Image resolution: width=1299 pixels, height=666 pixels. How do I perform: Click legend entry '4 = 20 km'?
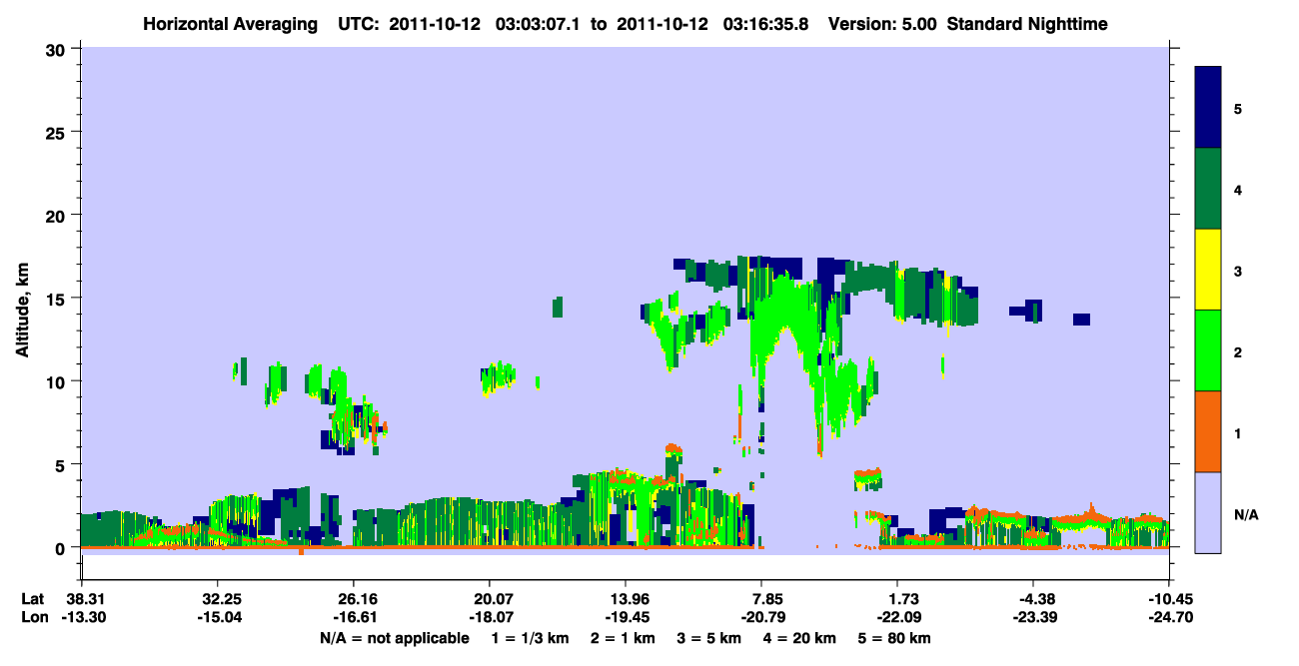point(798,638)
